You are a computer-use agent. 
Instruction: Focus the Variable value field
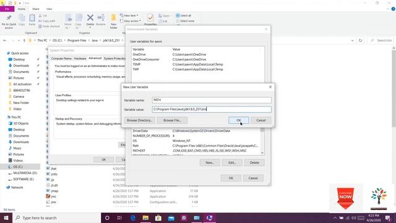pyautogui.click(x=212, y=109)
